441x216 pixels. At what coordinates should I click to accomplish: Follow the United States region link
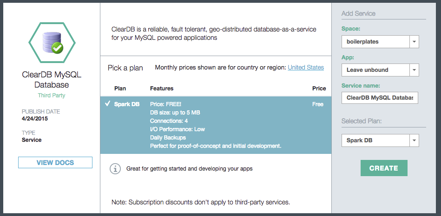pyautogui.click(x=306, y=68)
